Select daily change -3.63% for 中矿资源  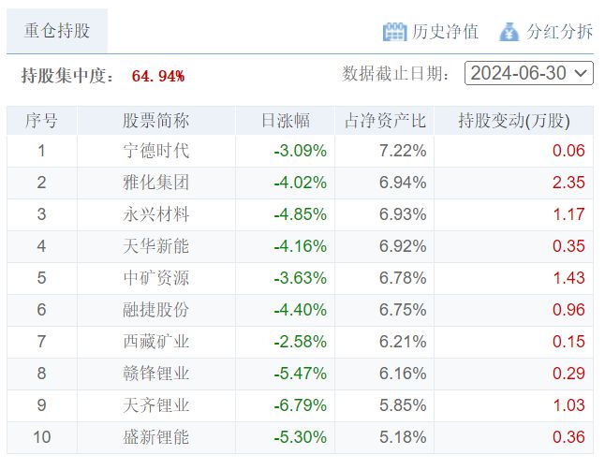301,278
